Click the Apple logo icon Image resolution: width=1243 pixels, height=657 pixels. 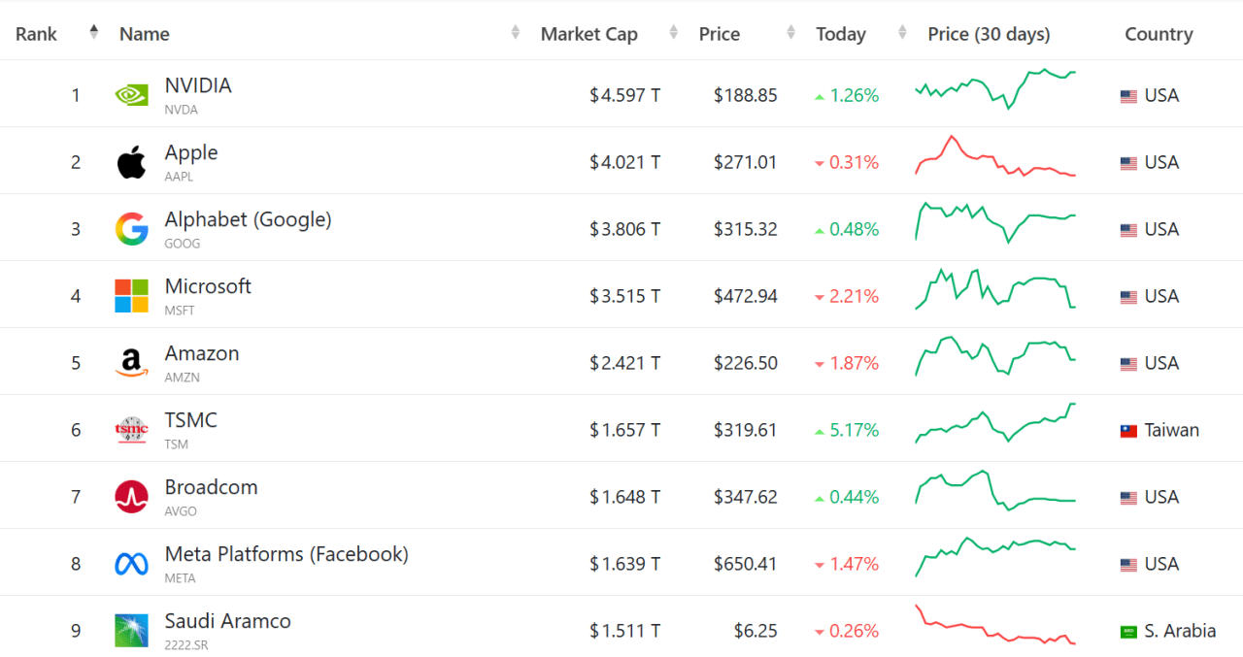point(132,162)
